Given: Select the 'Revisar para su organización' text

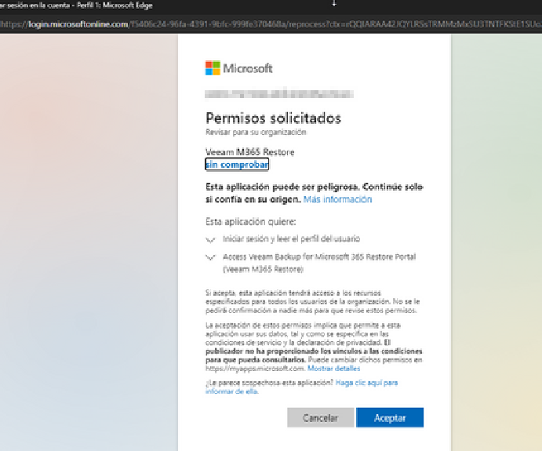Looking at the screenshot, I should tap(256, 132).
